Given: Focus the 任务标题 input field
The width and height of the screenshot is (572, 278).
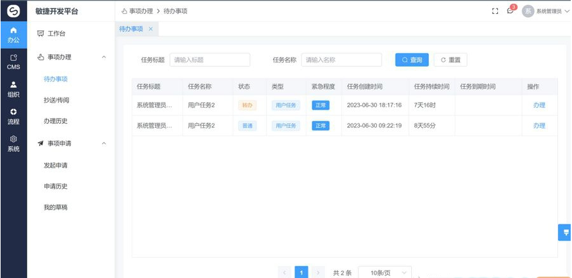Looking at the screenshot, I should 210,60.
